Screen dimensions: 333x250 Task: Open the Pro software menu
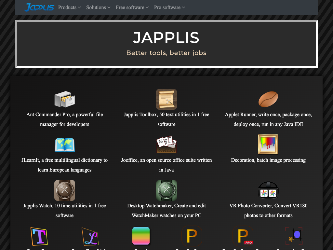point(169,7)
